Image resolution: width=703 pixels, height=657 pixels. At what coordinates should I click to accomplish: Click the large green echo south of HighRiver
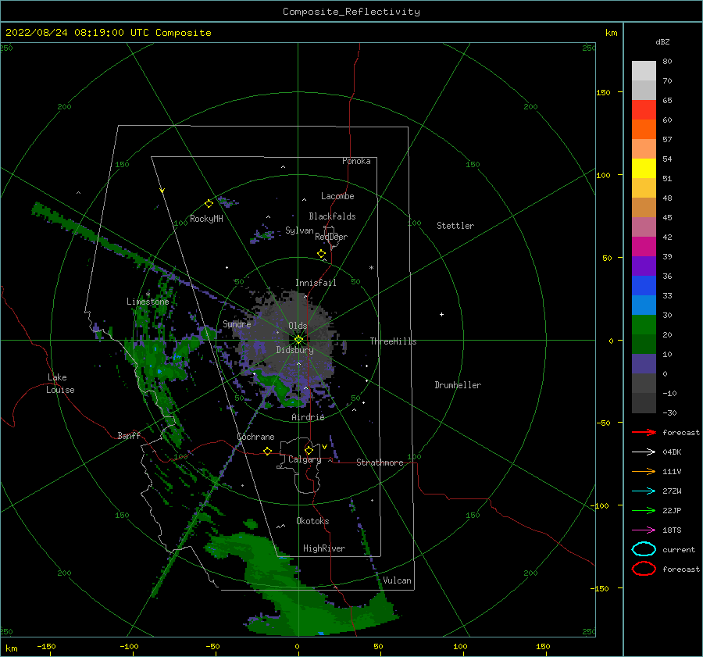point(296,597)
